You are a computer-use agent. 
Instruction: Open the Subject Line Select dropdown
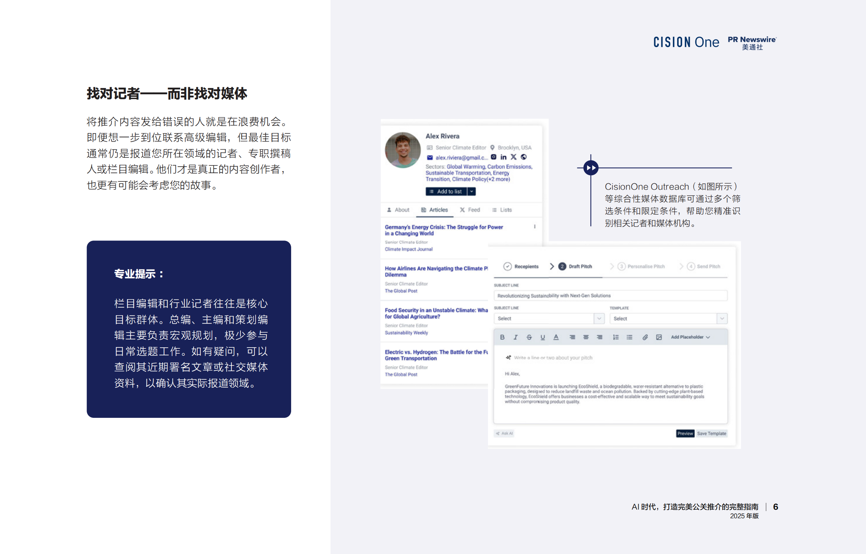(599, 318)
